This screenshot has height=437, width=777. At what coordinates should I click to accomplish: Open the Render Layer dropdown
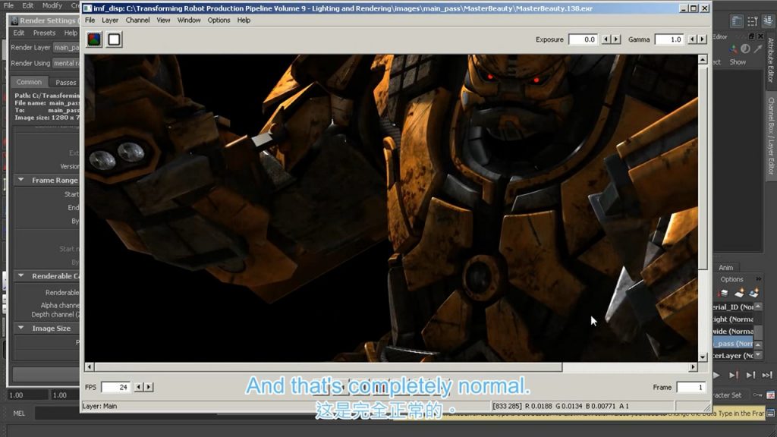(67, 48)
